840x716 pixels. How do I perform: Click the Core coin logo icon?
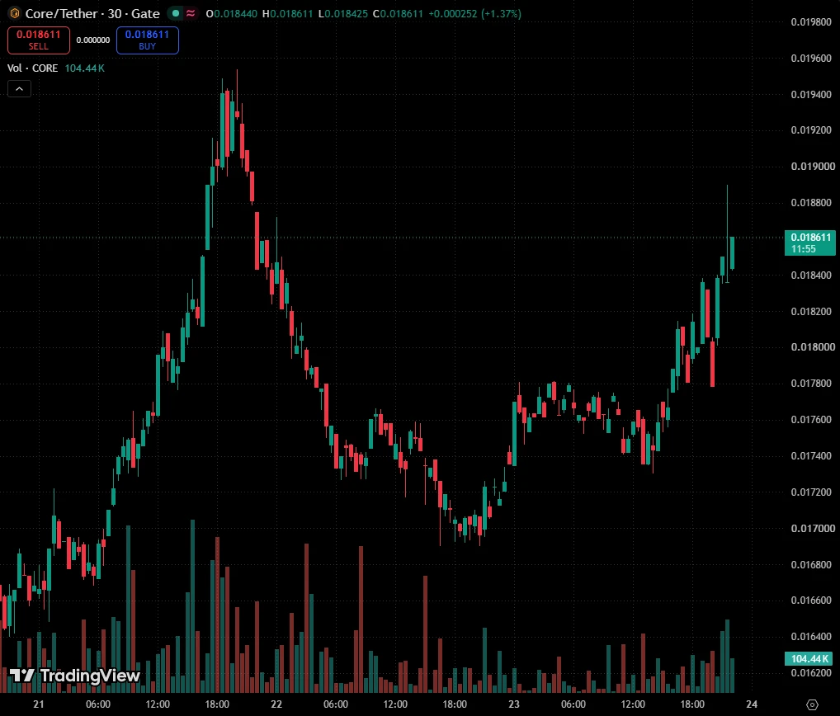tap(15, 13)
